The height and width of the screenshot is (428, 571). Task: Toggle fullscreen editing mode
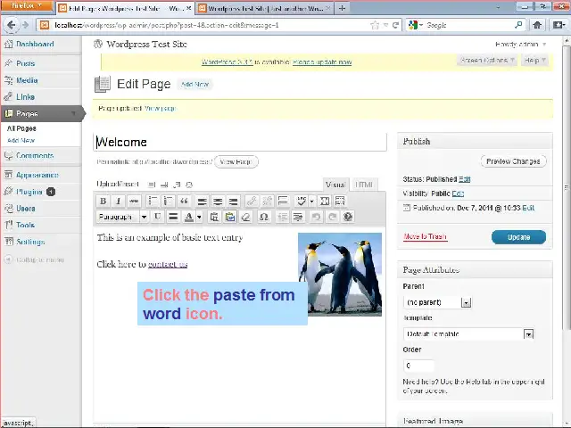(x=325, y=201)
